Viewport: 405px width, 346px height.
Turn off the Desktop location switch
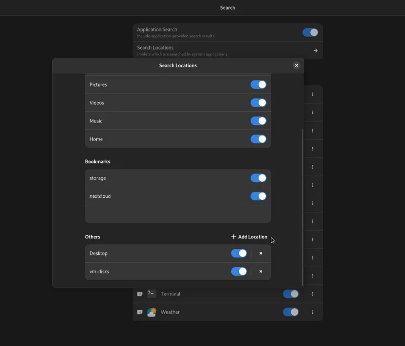[x=239, y=253]
